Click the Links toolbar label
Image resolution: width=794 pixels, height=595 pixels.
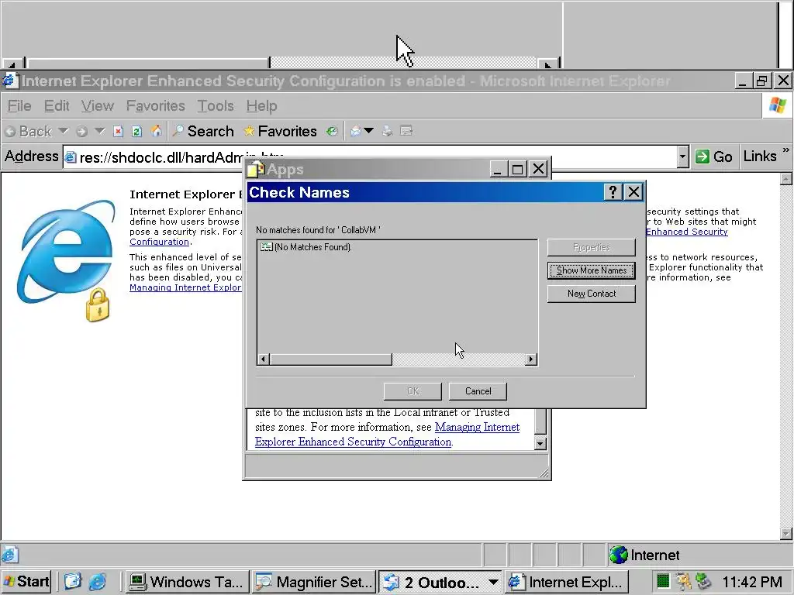(x=760, y=156)
